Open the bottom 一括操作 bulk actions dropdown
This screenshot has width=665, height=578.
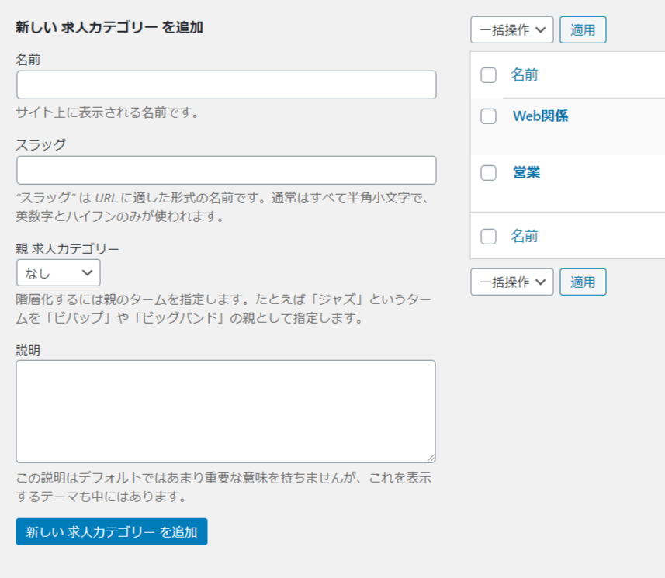coord(512,282)
